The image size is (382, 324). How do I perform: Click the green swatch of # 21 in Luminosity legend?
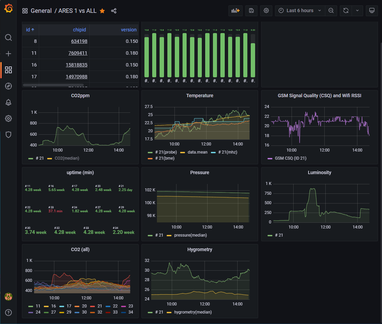point(270,235)
